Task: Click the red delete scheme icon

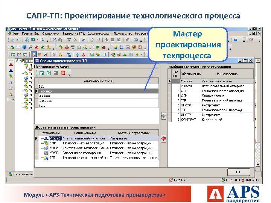Action: tap(63, 73)
